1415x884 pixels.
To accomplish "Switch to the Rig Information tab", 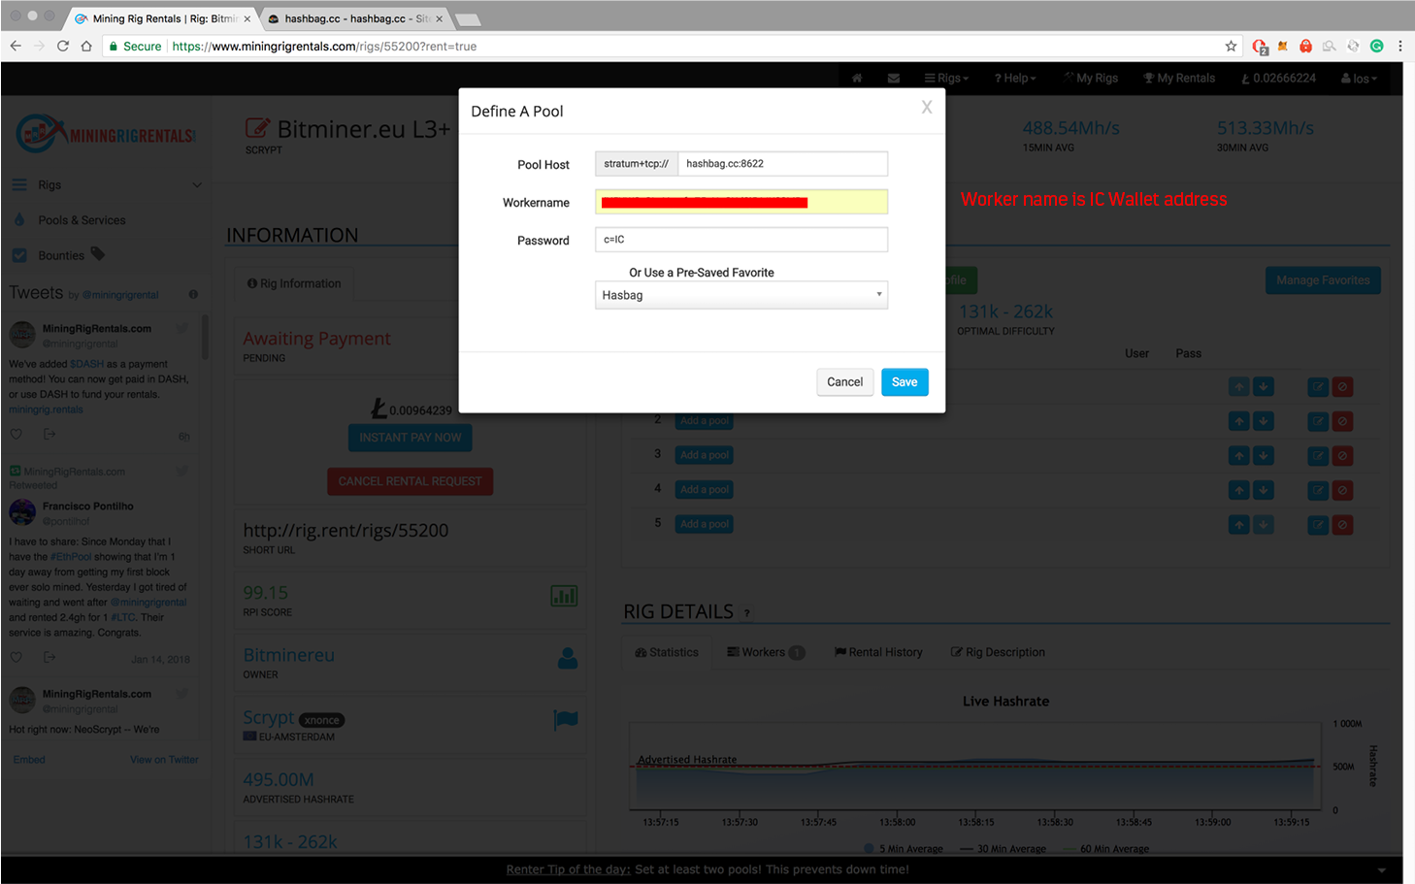I will point(294,283).
